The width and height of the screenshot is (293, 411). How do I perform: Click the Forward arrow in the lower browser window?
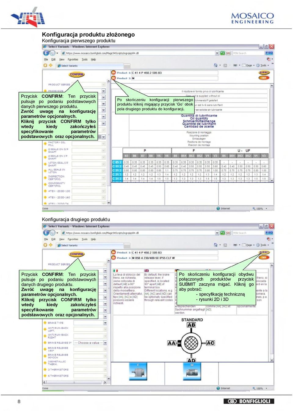tap(52, 233)
